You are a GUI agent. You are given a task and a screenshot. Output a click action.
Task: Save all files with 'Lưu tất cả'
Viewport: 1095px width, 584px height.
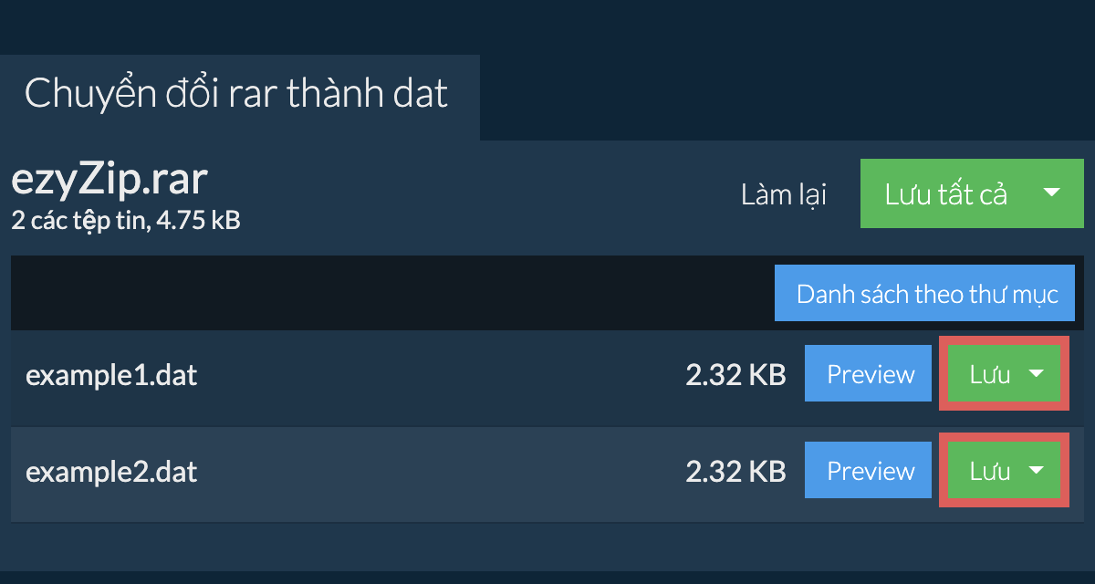[945, 193]
